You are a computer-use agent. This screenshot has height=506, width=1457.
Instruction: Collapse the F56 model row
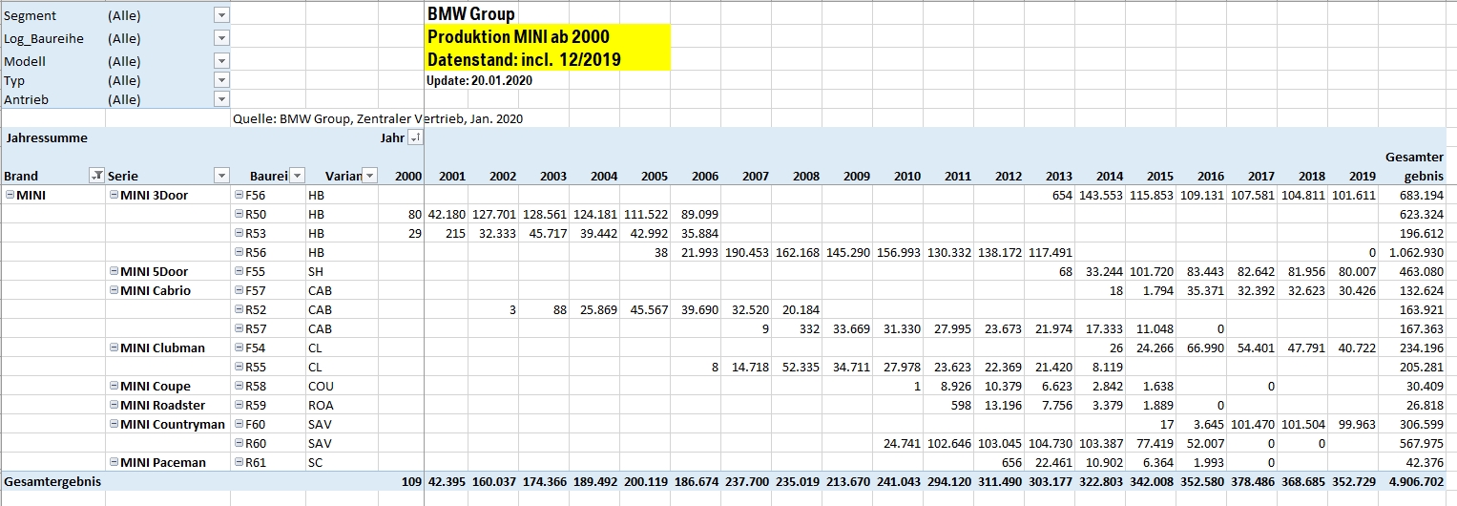pos(239,195)
